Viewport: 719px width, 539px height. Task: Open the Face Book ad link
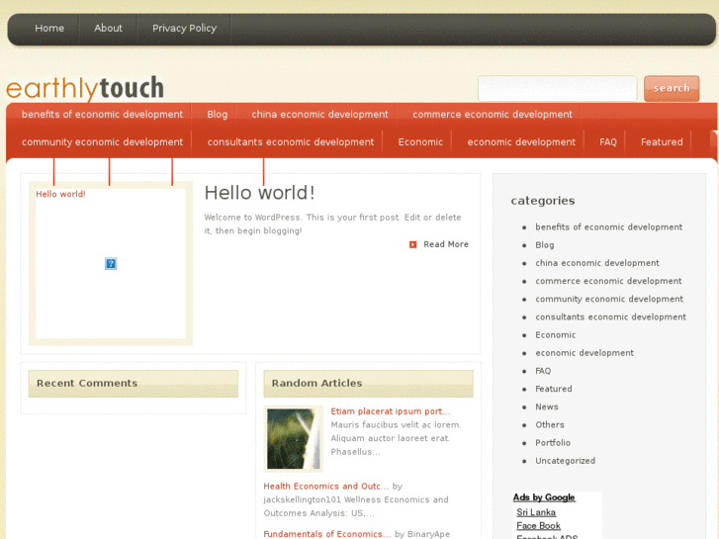[x=538, y=526]
